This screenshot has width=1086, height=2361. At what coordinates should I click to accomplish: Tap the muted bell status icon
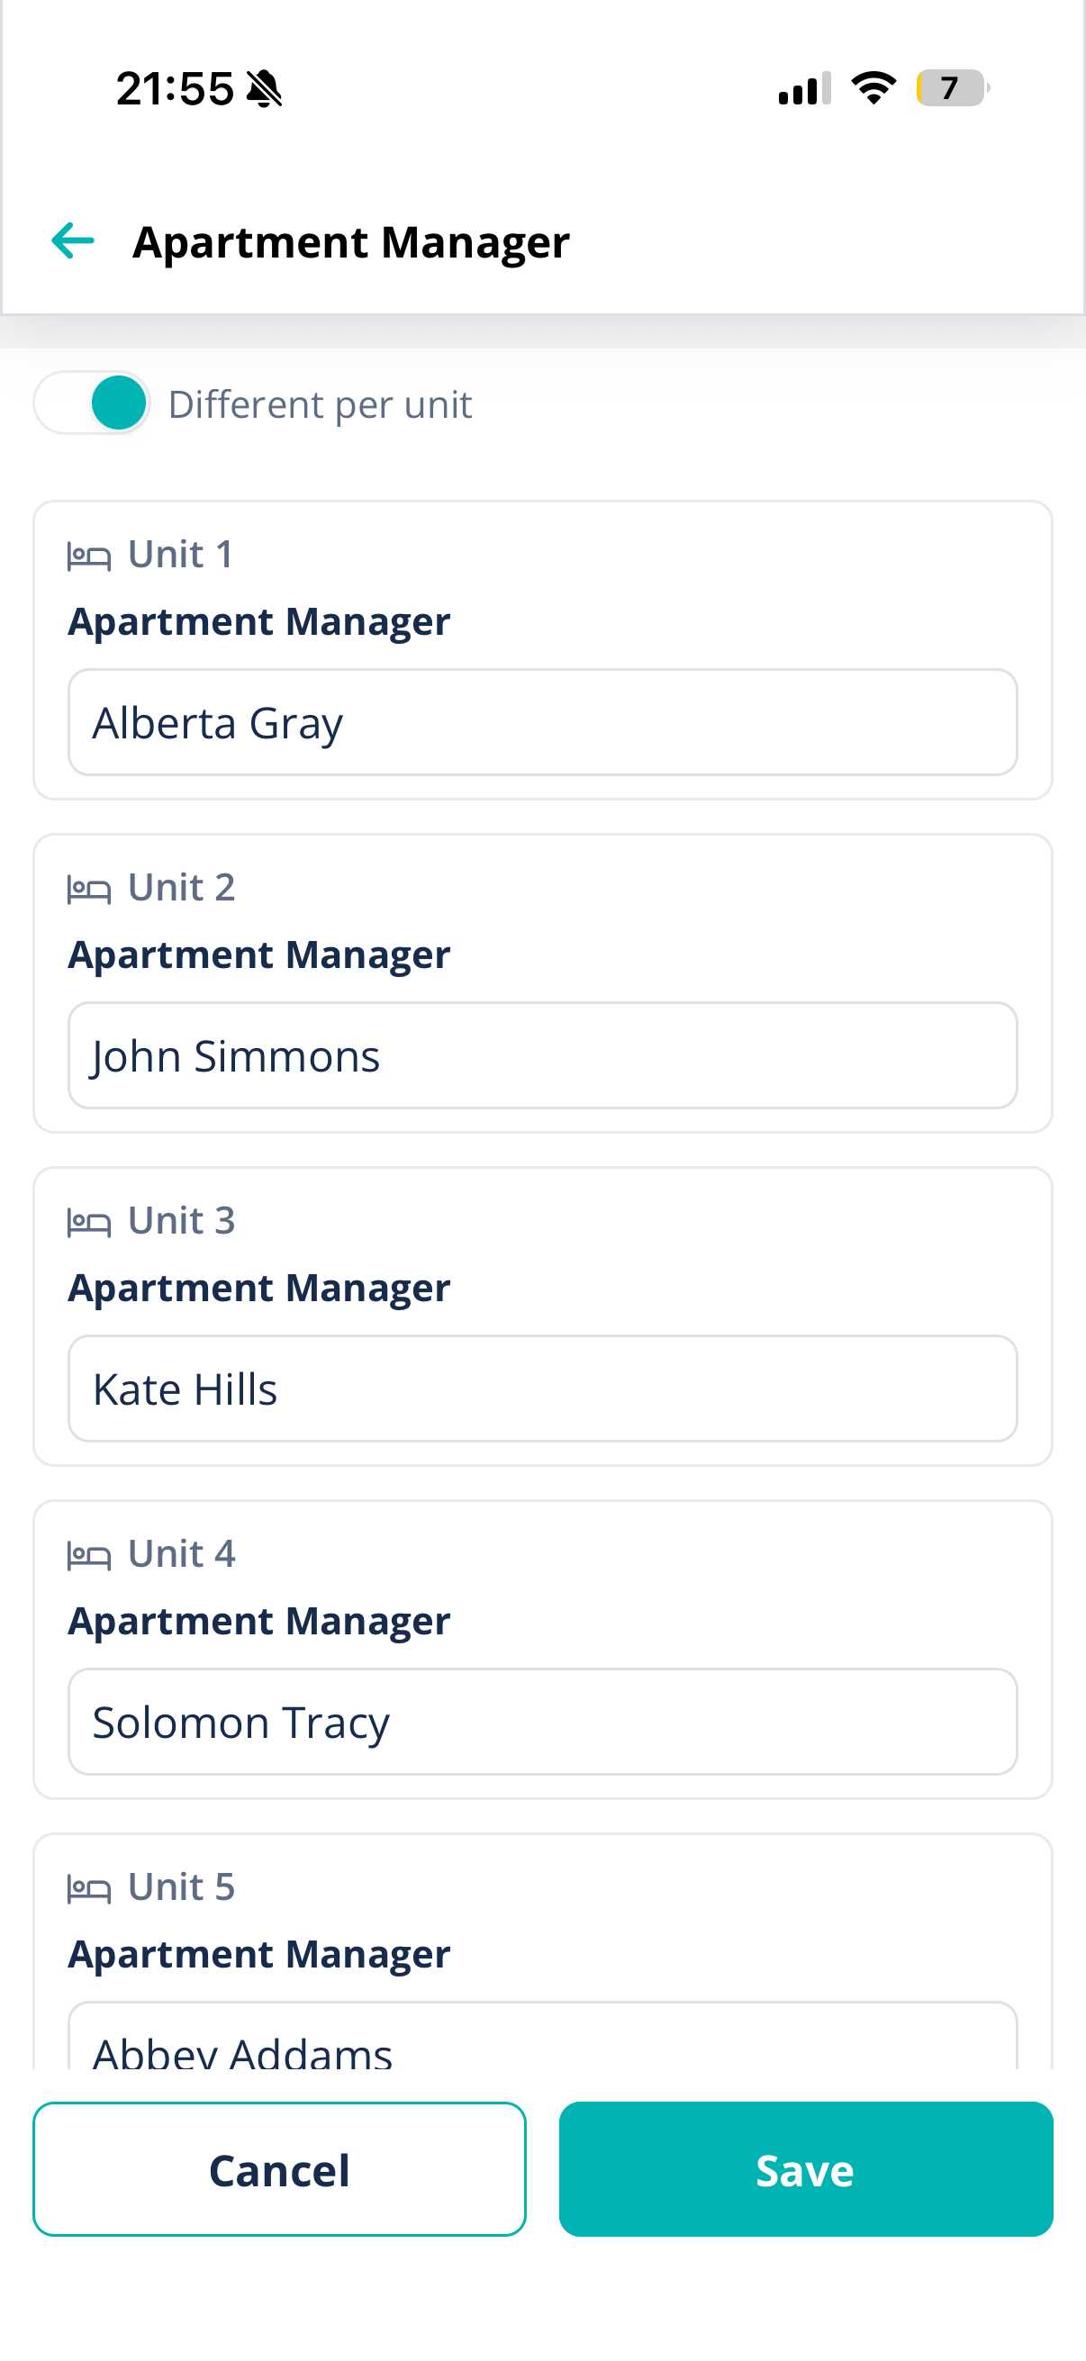click(265, 89)
